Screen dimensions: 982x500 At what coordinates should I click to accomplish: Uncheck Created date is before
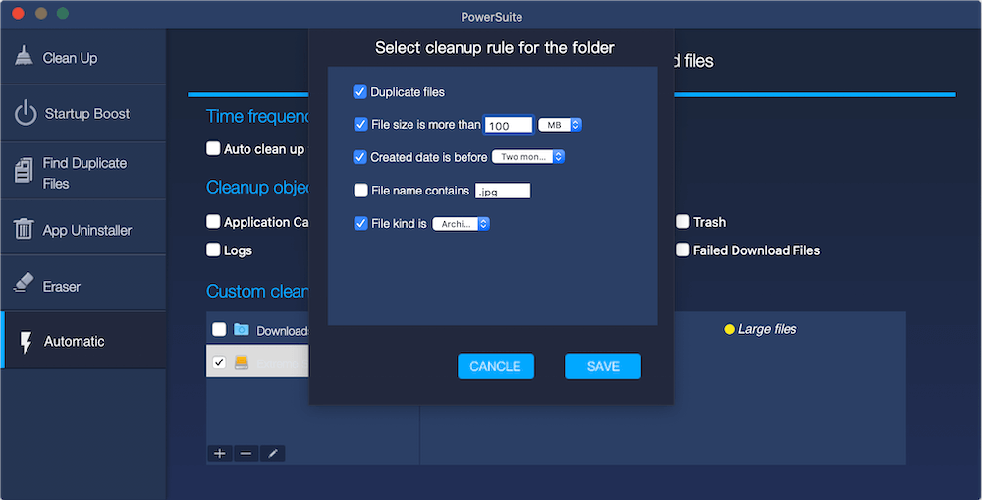click(359, 156)
